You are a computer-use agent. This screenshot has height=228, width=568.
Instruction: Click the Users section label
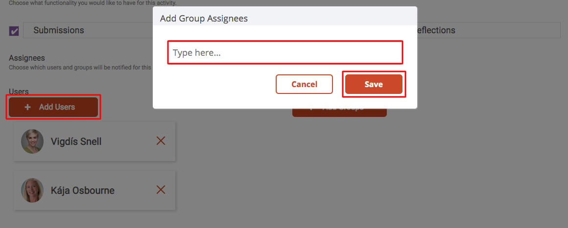tap(19, 91)
